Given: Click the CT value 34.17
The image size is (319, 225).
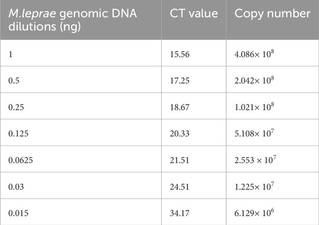Looking at the screenshot, I should click(180, 214).
